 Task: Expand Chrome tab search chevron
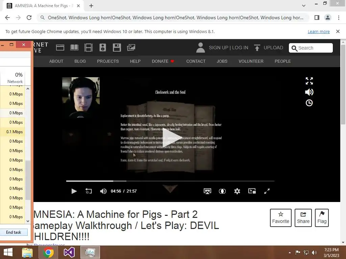[304, 6]
